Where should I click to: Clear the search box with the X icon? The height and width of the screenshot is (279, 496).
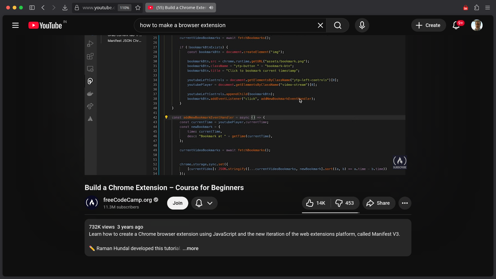[x=320, y=25]
